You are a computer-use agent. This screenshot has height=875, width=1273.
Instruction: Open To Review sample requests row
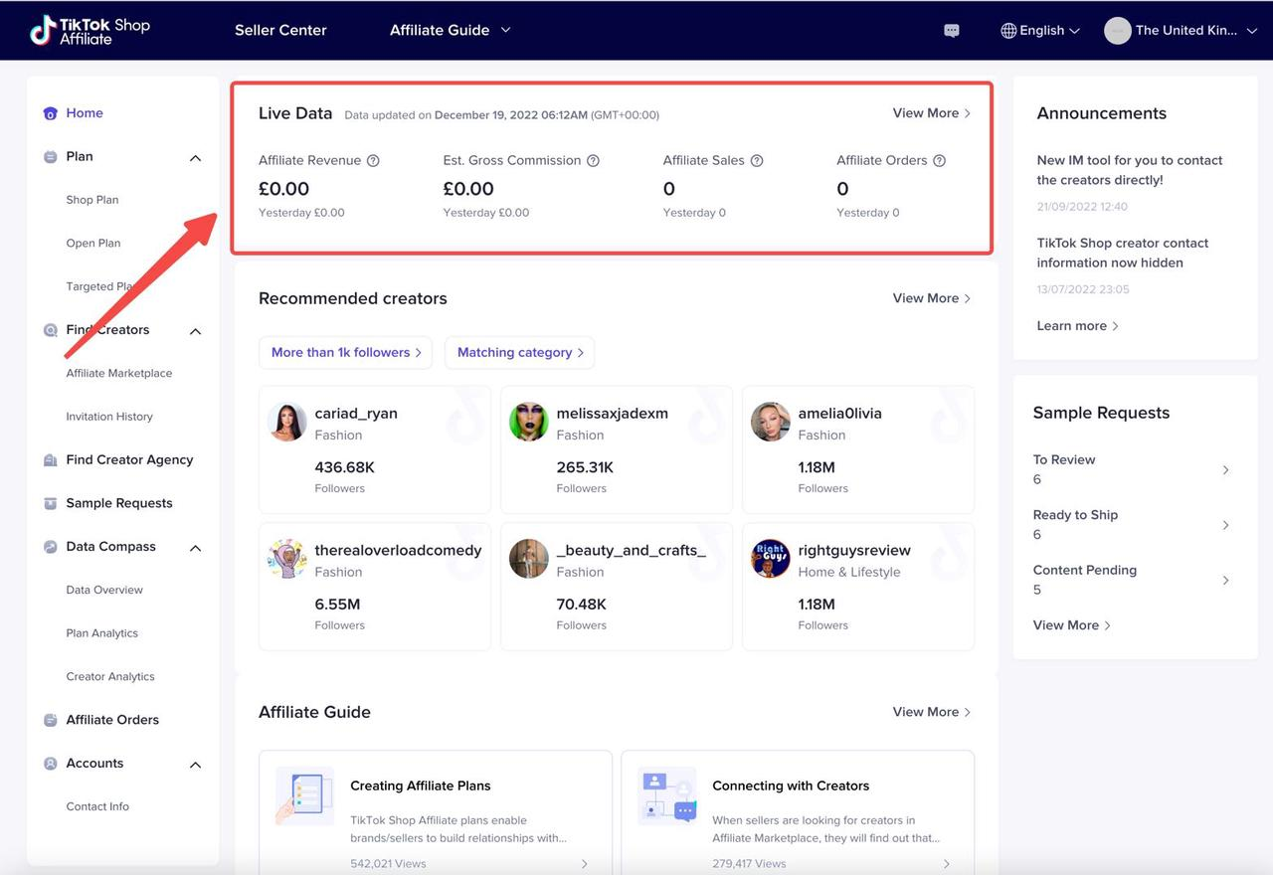click(1132, 469)
